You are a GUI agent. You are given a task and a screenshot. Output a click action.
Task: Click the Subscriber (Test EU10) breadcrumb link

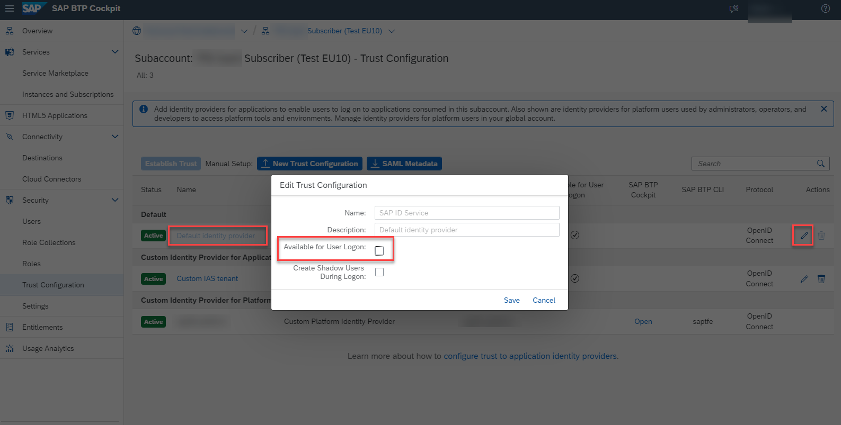344,31
